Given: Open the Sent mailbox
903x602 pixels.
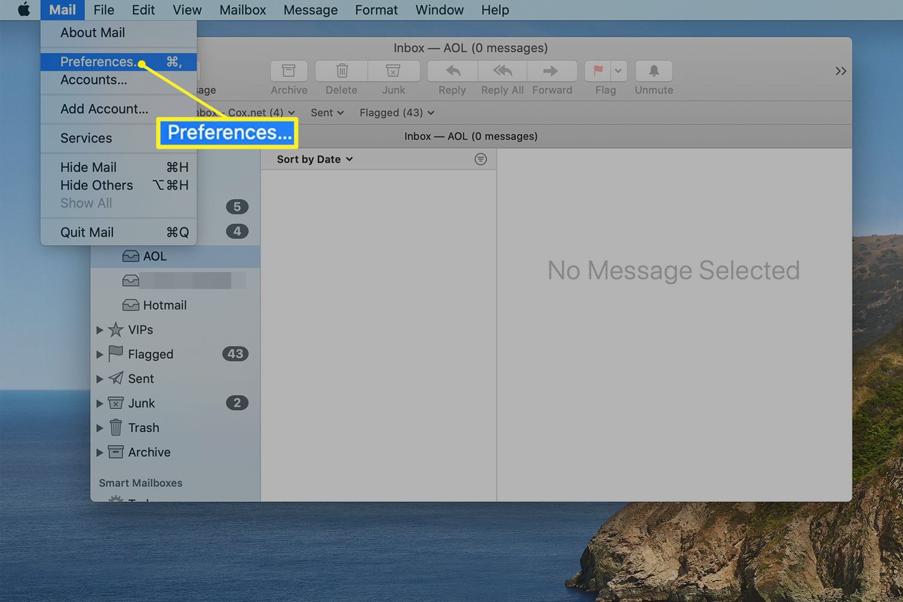Looking at the screenshot, I should click(x=141, y=379).
